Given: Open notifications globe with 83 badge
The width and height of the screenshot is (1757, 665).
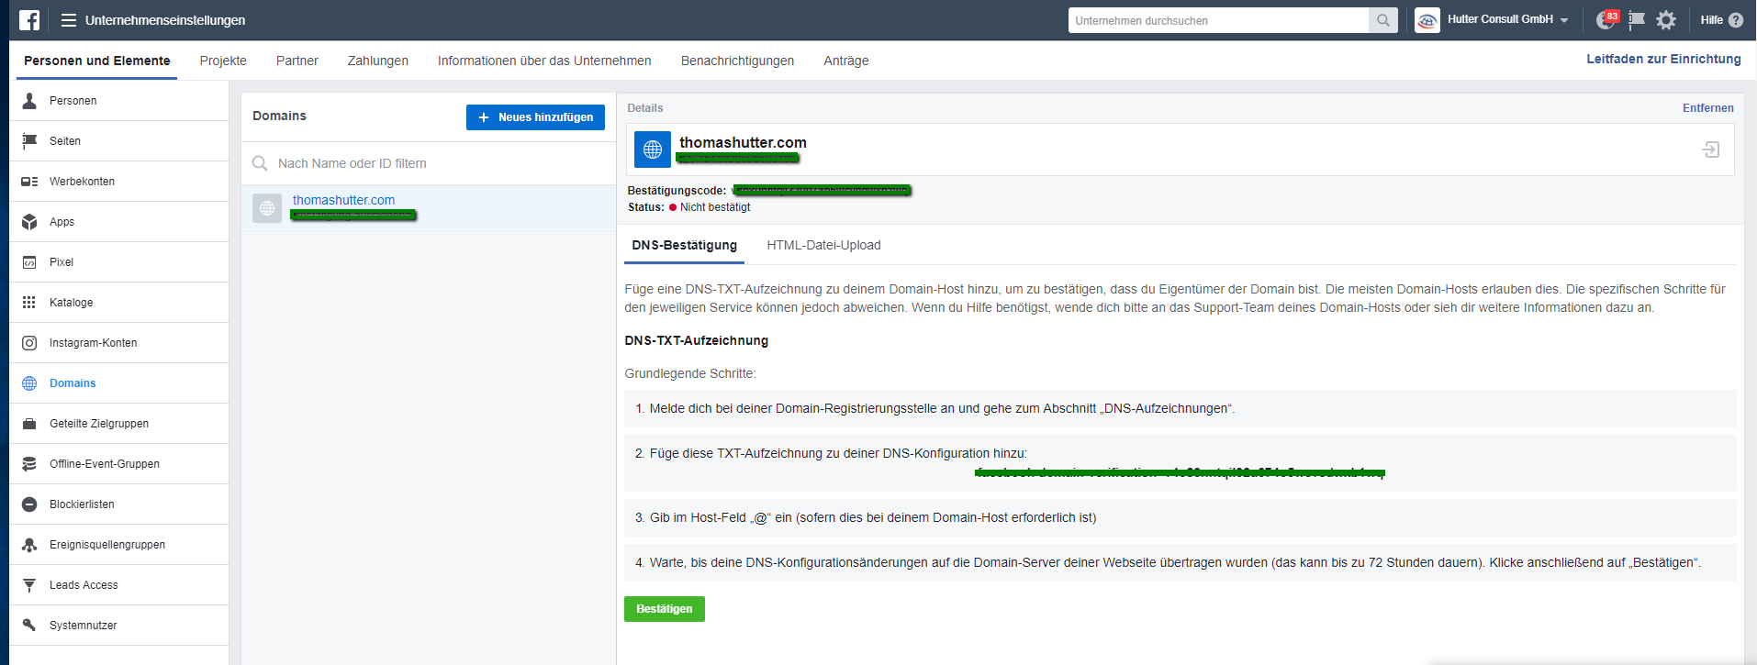Looking at the screenshot, I should coord(1606,20).
